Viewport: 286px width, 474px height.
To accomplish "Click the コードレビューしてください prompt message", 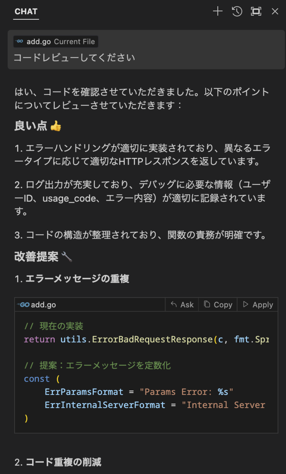I will pyautogui.click(x=74, y=58).
